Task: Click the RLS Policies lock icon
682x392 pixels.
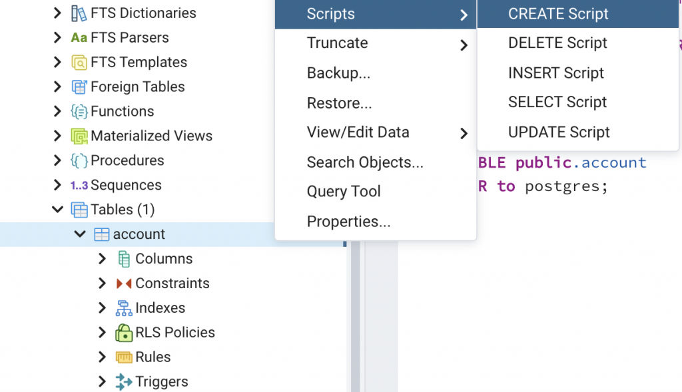Action: [x=124, y=333]
